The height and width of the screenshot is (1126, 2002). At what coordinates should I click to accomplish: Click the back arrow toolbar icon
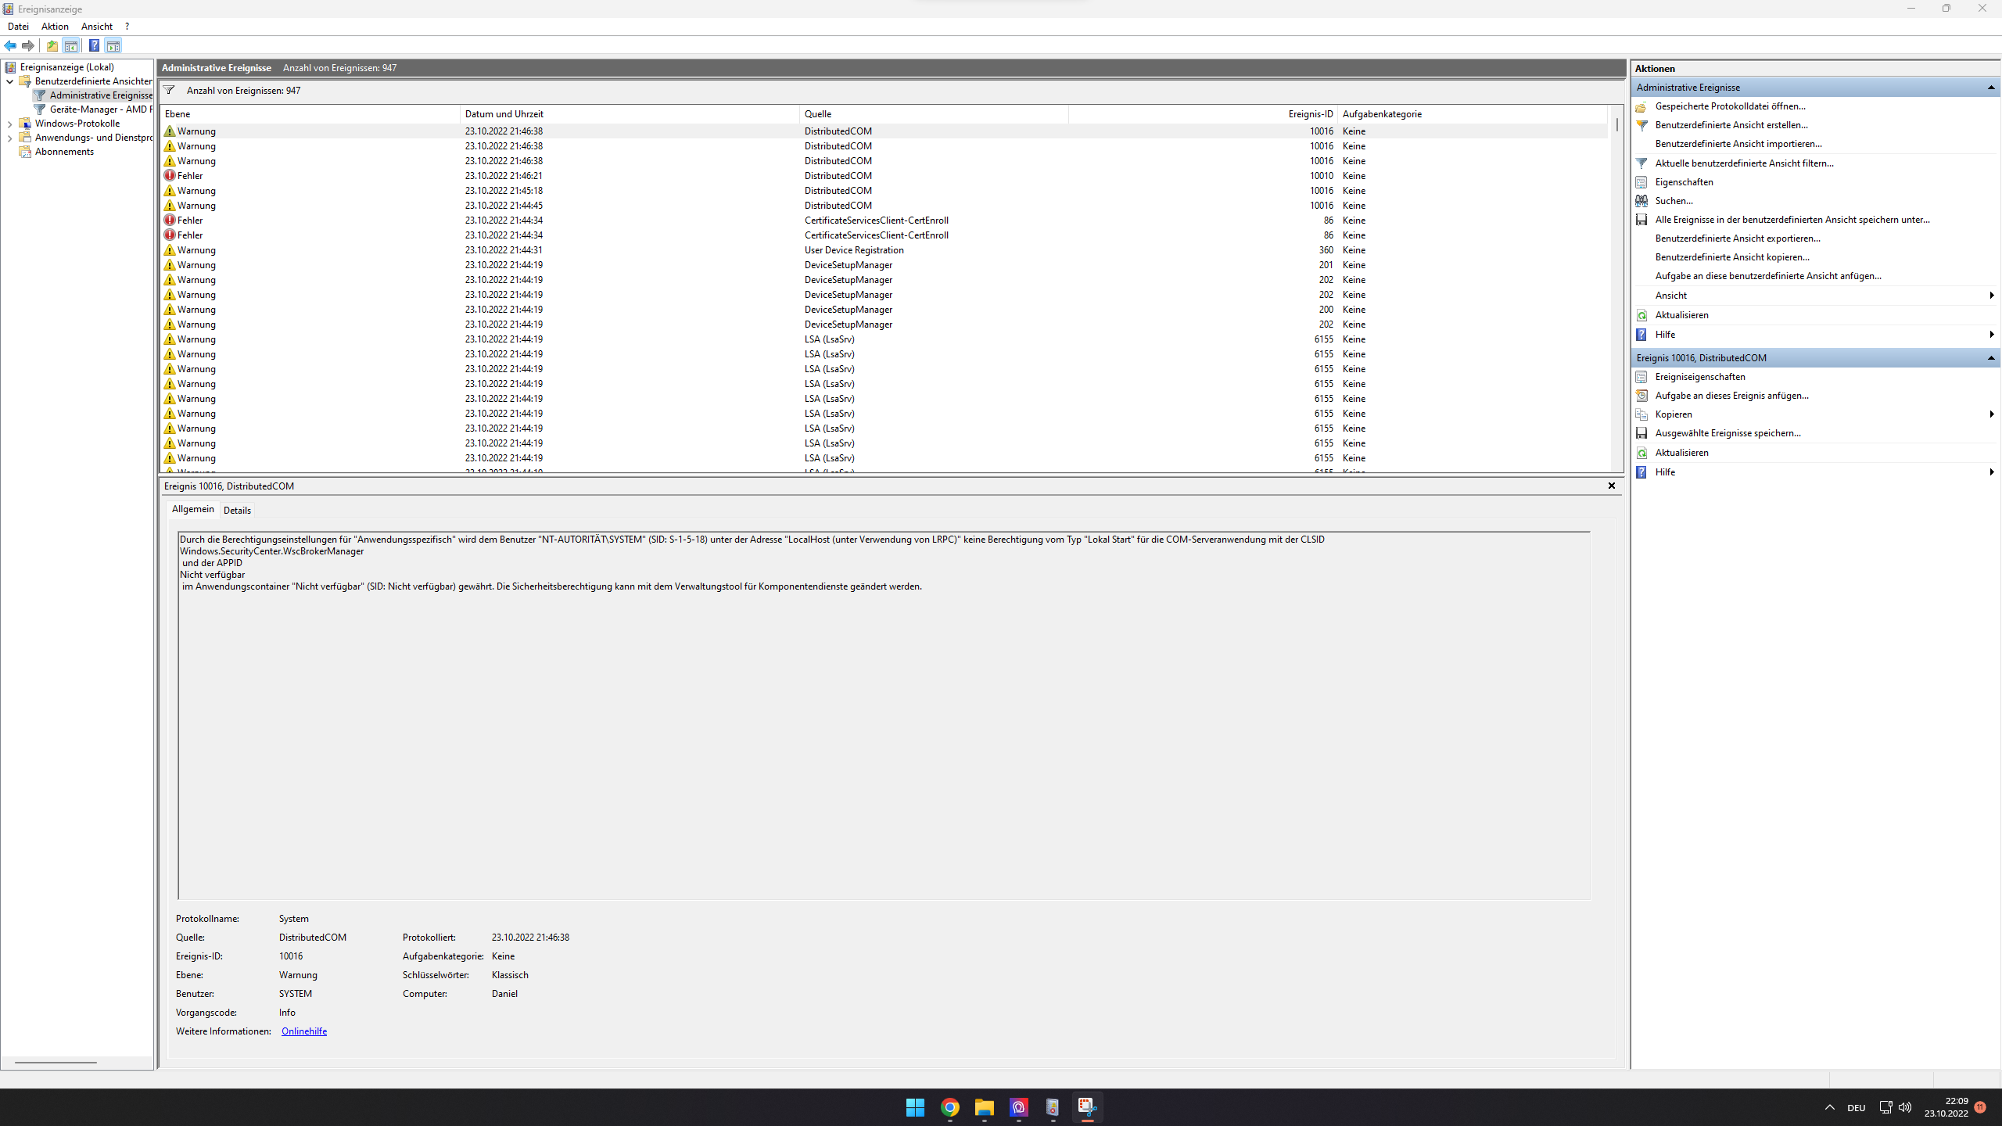click(x=10, y=45)
